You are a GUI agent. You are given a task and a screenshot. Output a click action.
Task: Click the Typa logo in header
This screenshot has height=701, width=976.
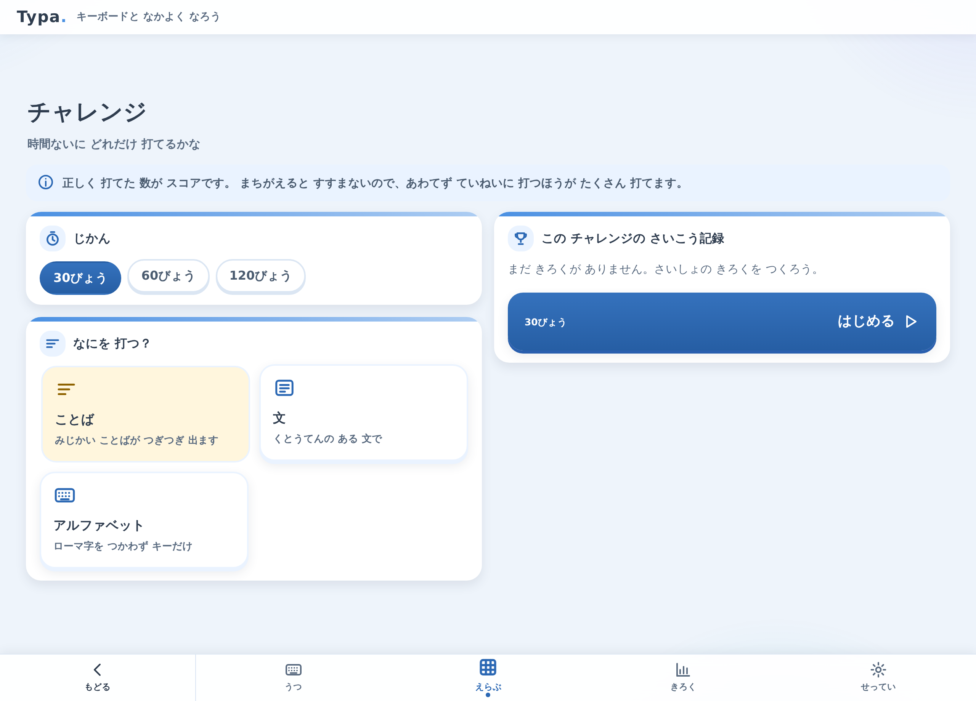pos(41,17)
